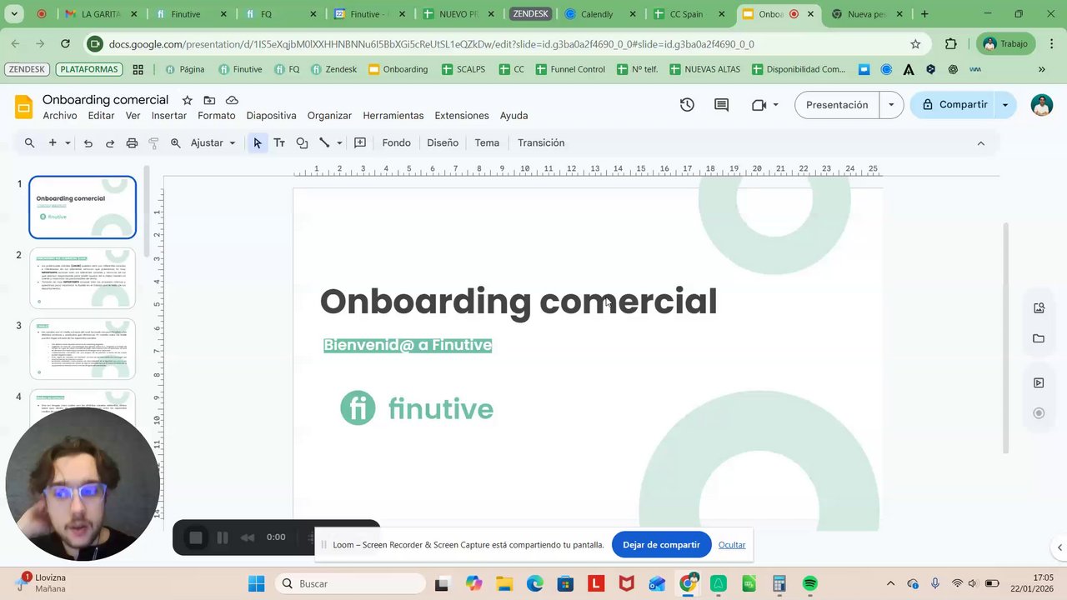The height and width of the screenshot is (600, 1067).
Task: Select the paint format tool
Action: coord(153,143)
